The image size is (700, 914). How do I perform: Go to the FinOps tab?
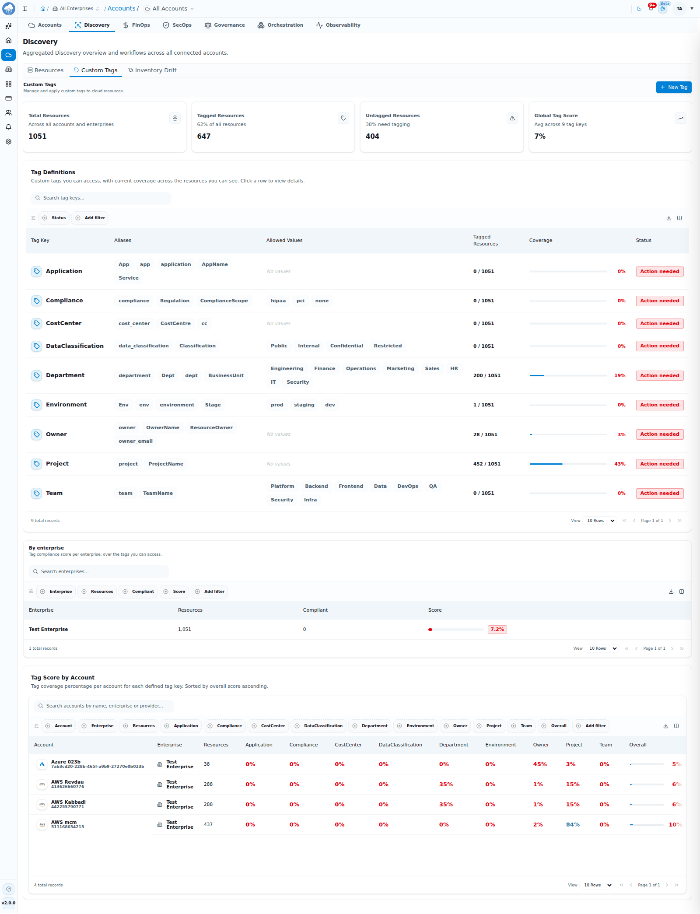pos(137,25)
